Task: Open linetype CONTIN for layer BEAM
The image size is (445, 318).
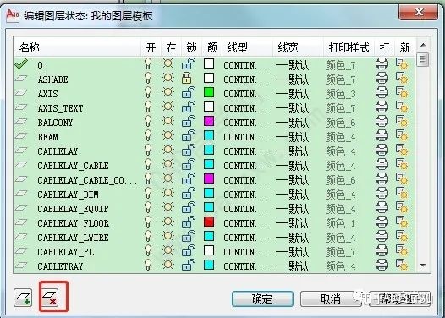Action: [x=245, y=137]
